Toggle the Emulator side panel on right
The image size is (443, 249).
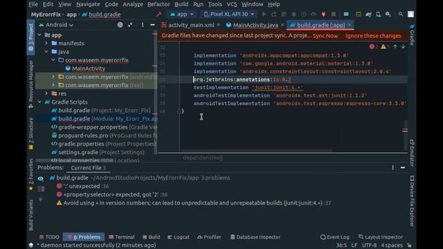click(x=412, y=153)
